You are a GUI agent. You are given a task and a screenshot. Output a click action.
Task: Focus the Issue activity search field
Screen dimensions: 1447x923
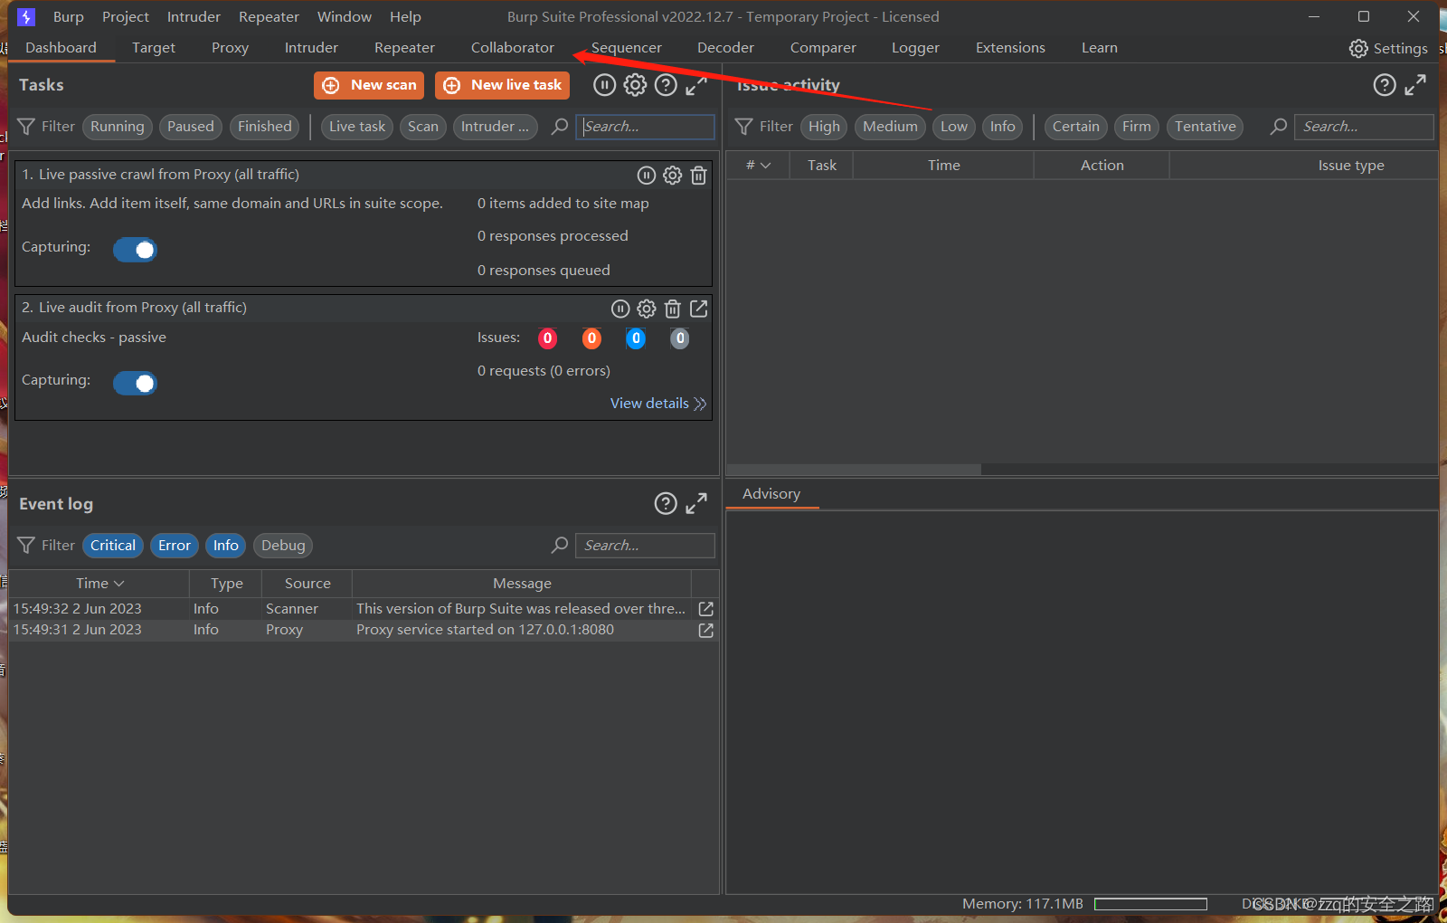1364,127
